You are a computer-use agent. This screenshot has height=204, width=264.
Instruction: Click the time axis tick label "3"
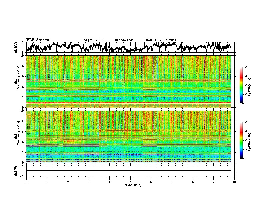89,182
